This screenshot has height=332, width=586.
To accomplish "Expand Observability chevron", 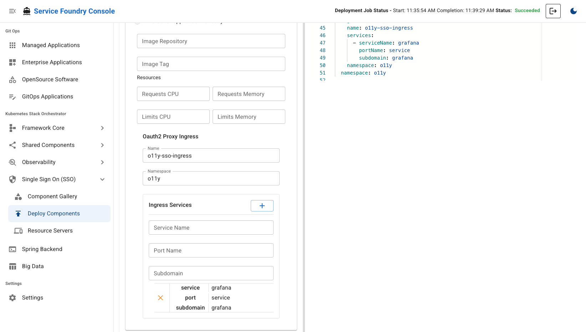I will pos(102,162).
